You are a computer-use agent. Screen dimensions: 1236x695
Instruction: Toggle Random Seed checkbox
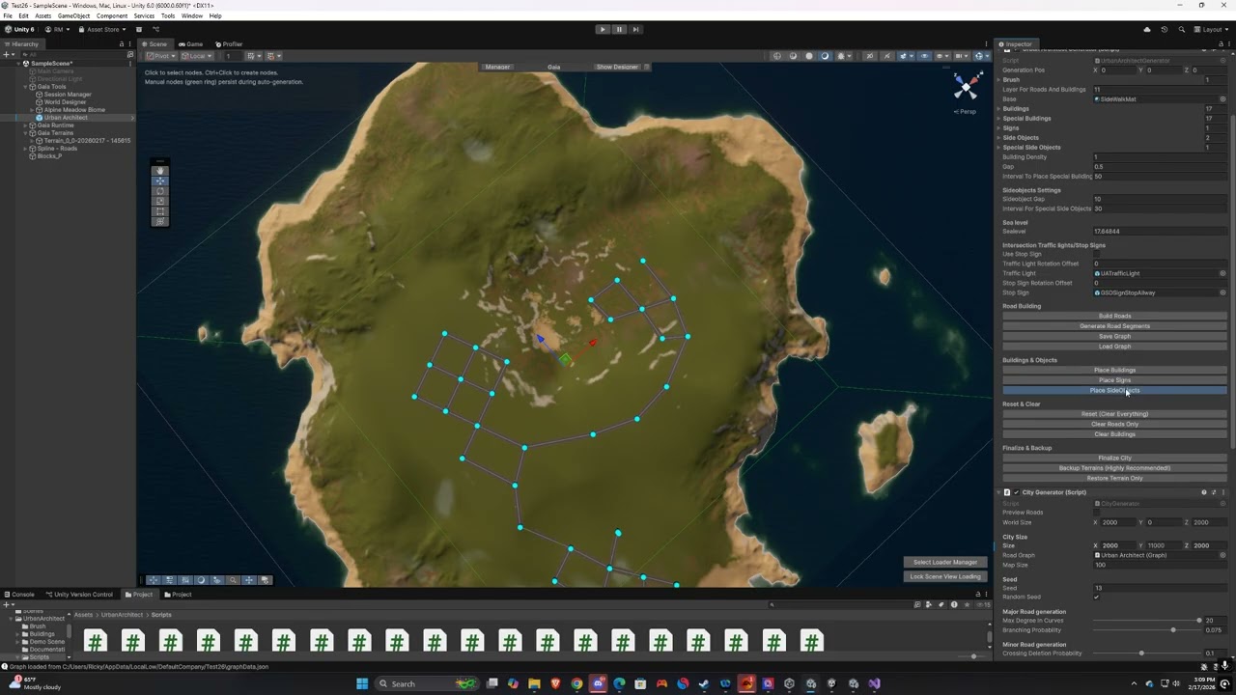click(1096, 597)
